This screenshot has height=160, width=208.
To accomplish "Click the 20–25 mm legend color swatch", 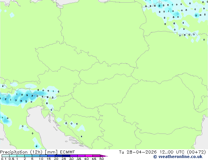I will (x=58, y=156).
